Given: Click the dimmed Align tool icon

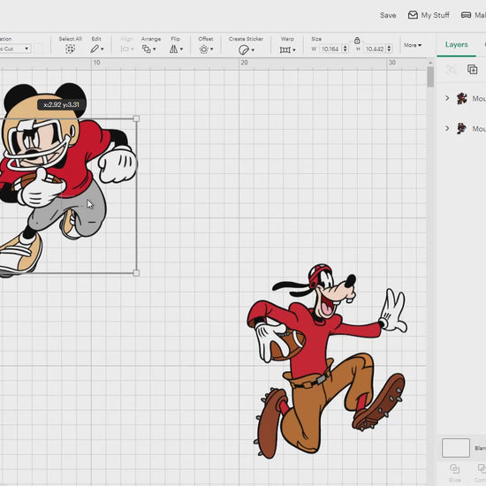Looking at the screenshot, I should click(125, 49).
